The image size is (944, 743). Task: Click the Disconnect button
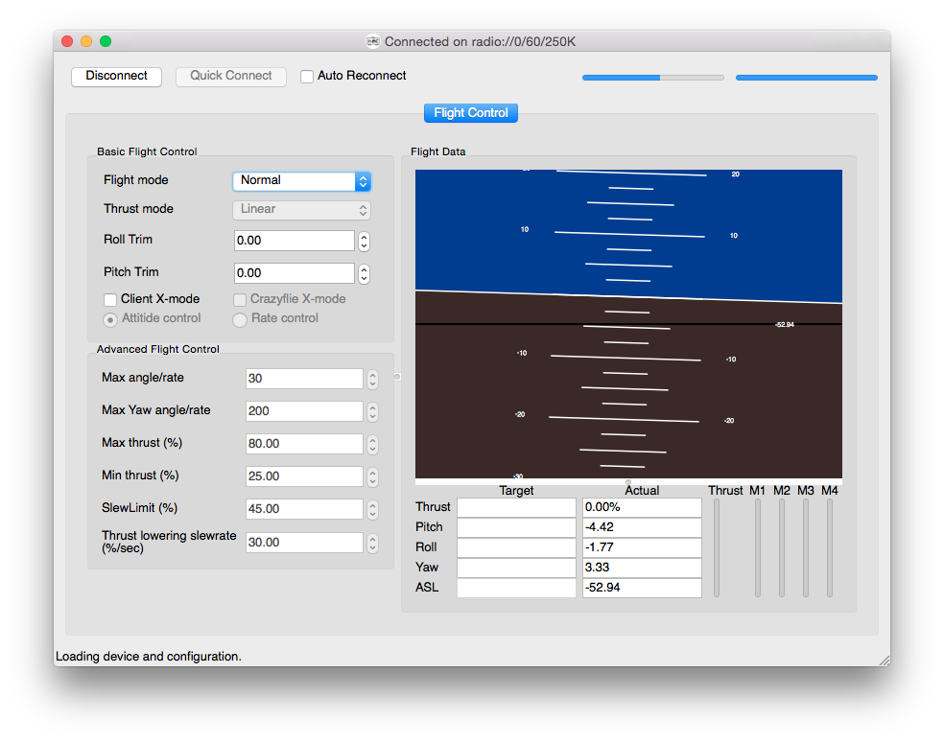(116, 77)
